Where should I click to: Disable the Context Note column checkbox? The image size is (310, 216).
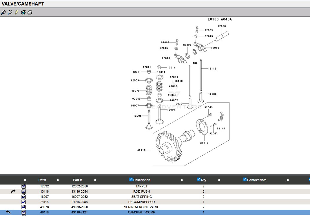[x=245, y=180]
